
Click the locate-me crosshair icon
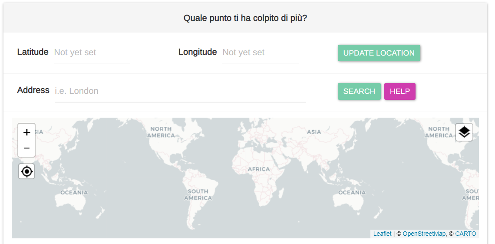click(x=26, y=171)
